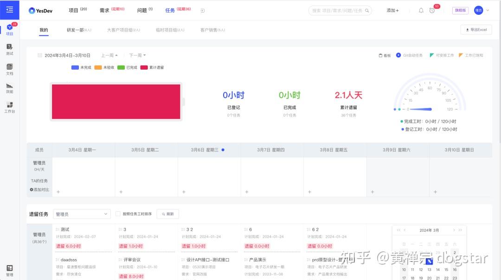Check the 按照任务工时排序 checkbox
The width and height of the screenshot is (501, 280).
118,214
